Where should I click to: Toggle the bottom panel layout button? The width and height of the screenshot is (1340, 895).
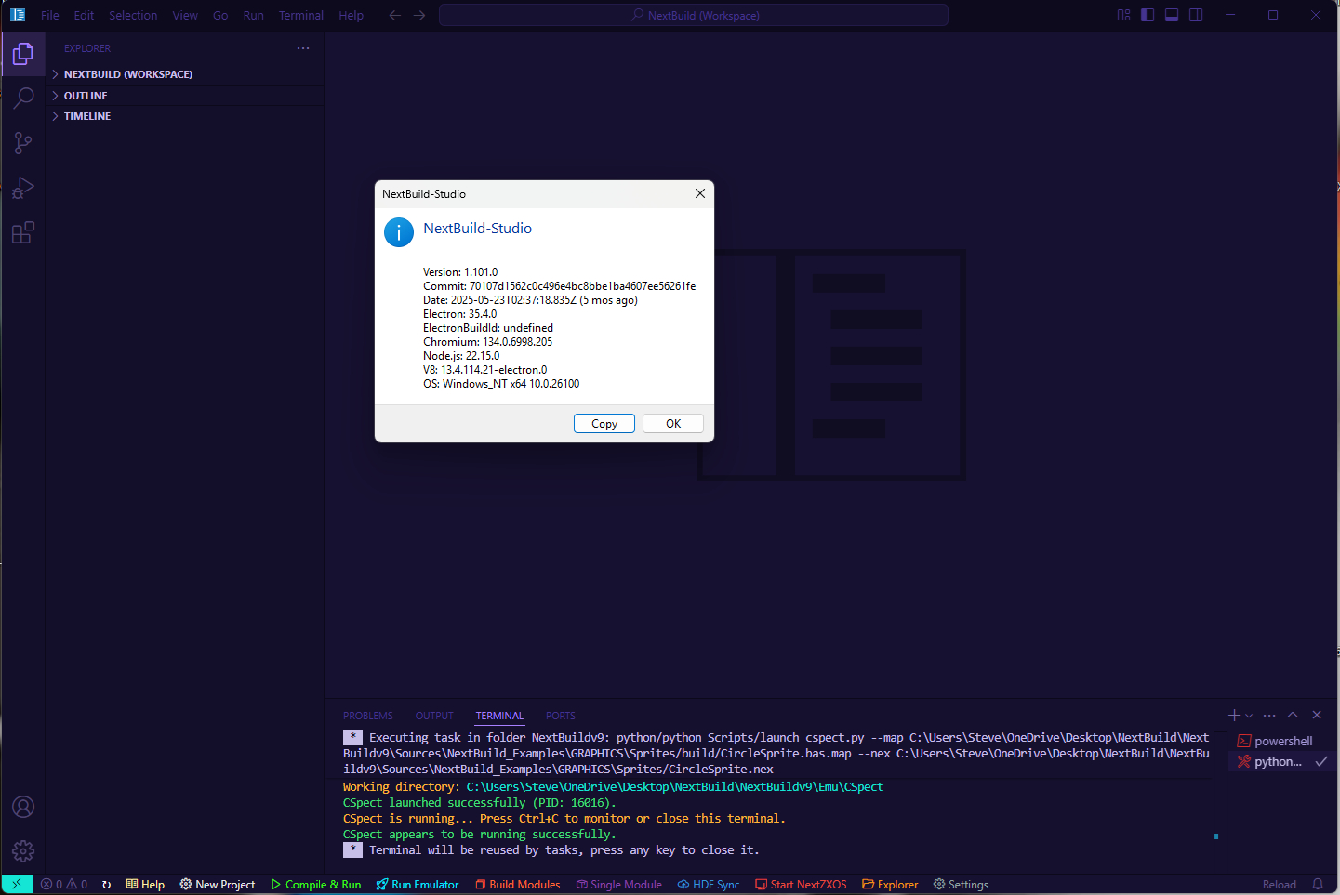[x=1172, y=15]
